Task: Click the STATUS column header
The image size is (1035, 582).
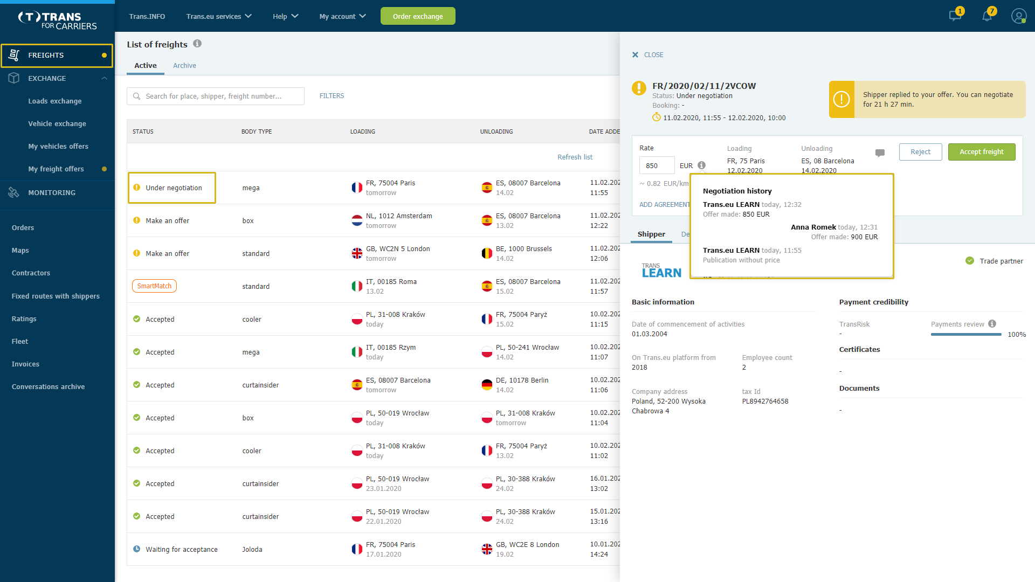Action: tap(143, 131)
